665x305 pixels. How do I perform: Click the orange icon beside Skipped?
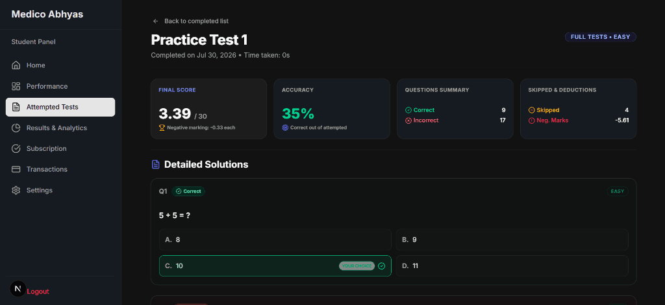pos(531,110)
